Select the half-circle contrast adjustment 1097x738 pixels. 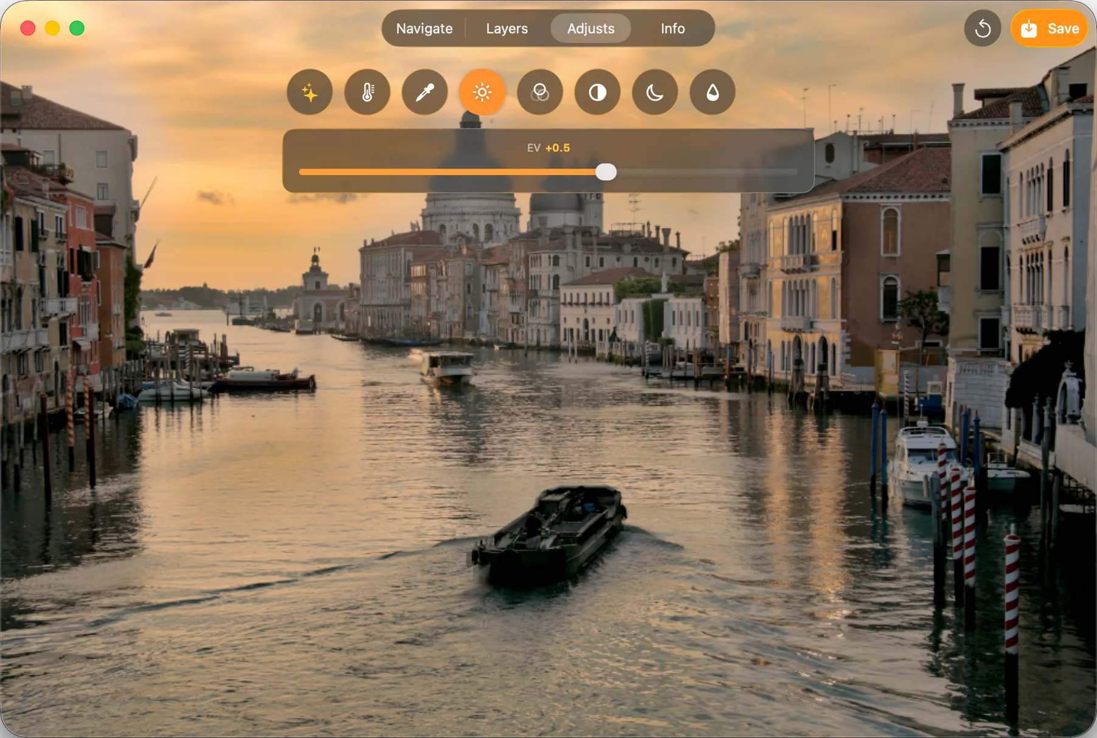[x=597, y=92]
